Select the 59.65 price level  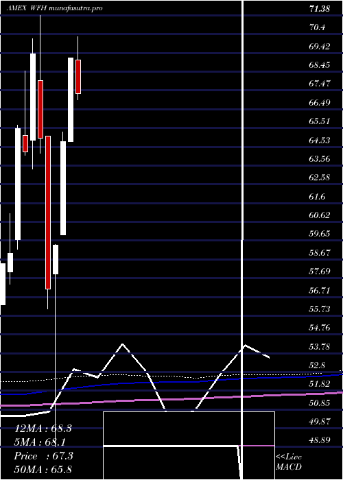coord(320,234)
